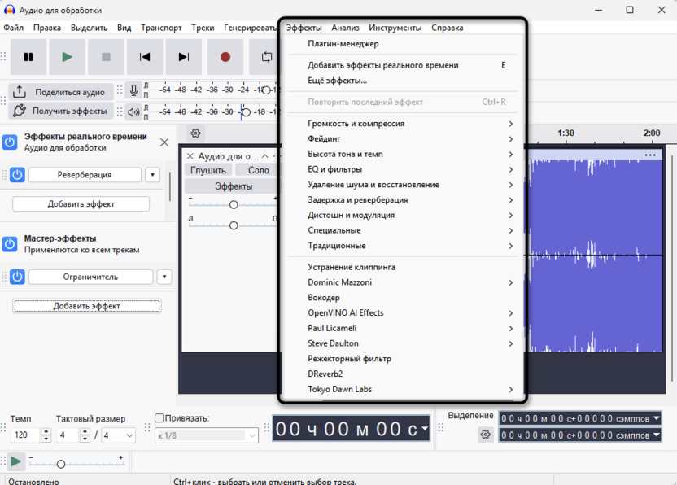This screenshot has height=485, width=677.
Task: Add effect under Мастер-эффекты section
Action: coord(87,306)
